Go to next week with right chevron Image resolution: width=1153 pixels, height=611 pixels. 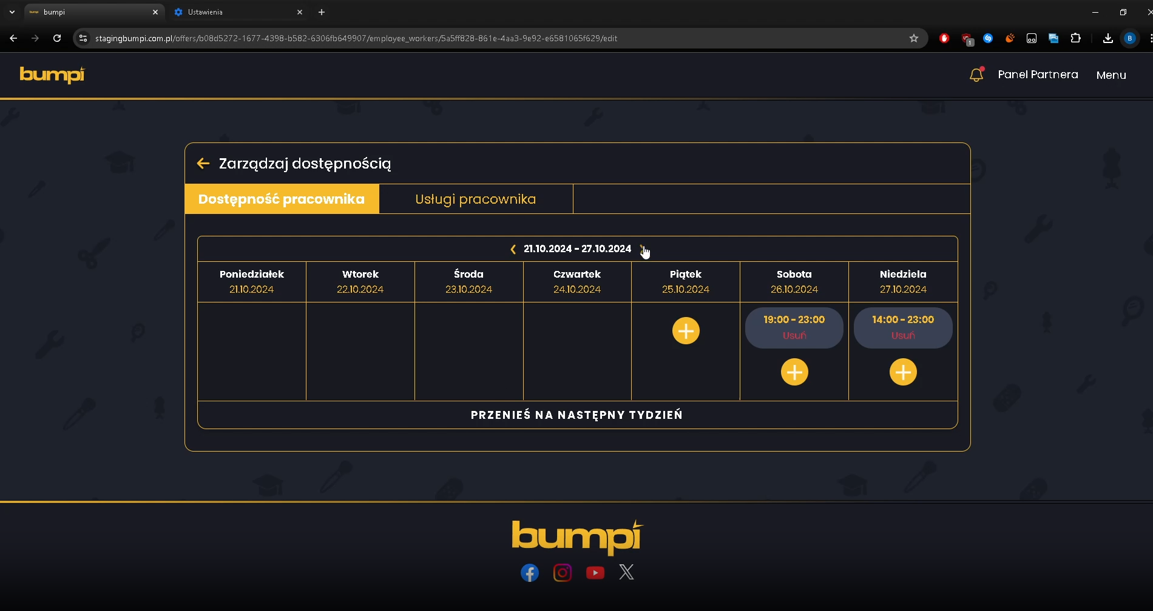[641, 249]
